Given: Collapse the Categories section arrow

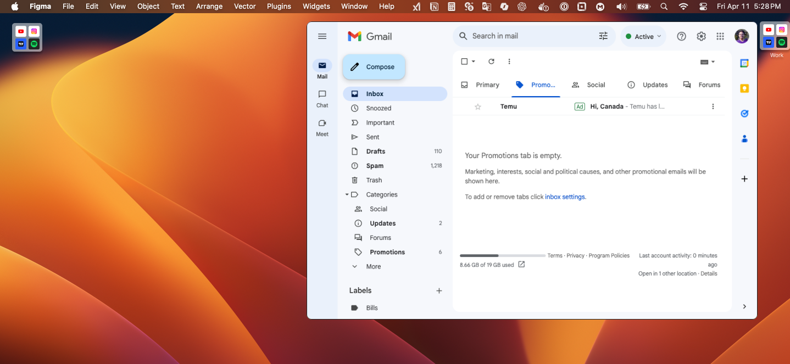Looking at the screenshot, I should tap(347, 194).
